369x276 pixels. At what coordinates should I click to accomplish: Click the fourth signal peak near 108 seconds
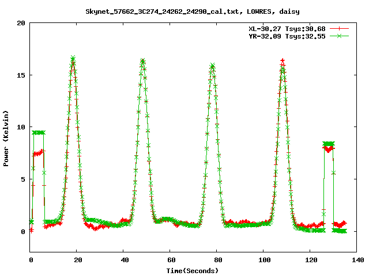coord(283,62)
